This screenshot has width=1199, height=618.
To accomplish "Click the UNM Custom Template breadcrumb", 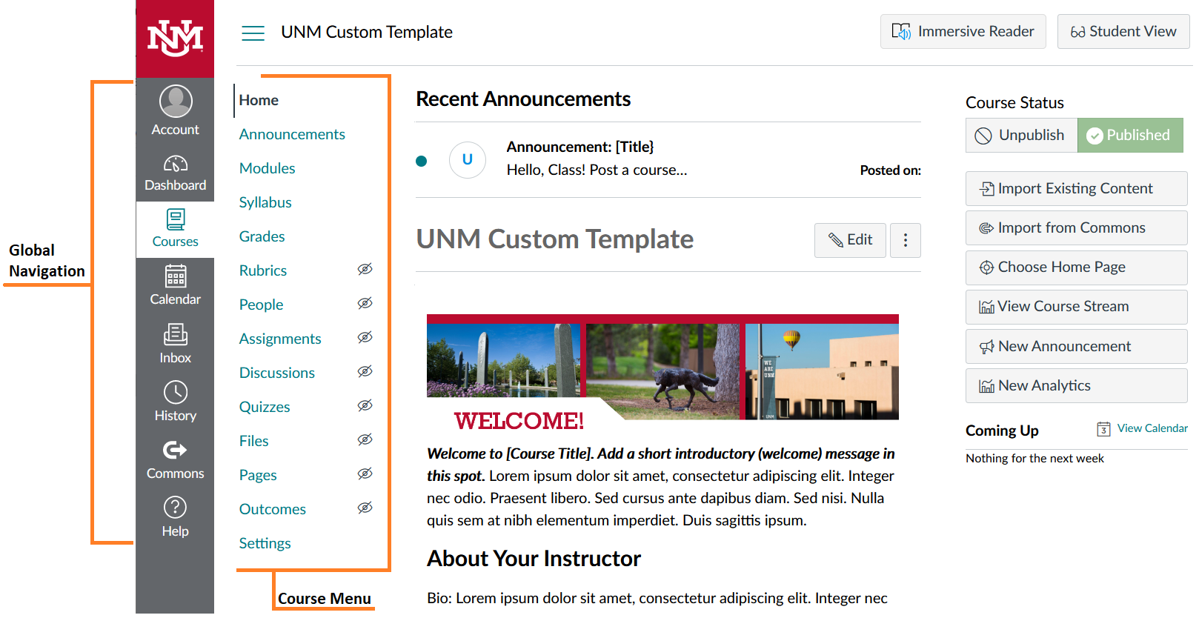I will tap(367, 32).
